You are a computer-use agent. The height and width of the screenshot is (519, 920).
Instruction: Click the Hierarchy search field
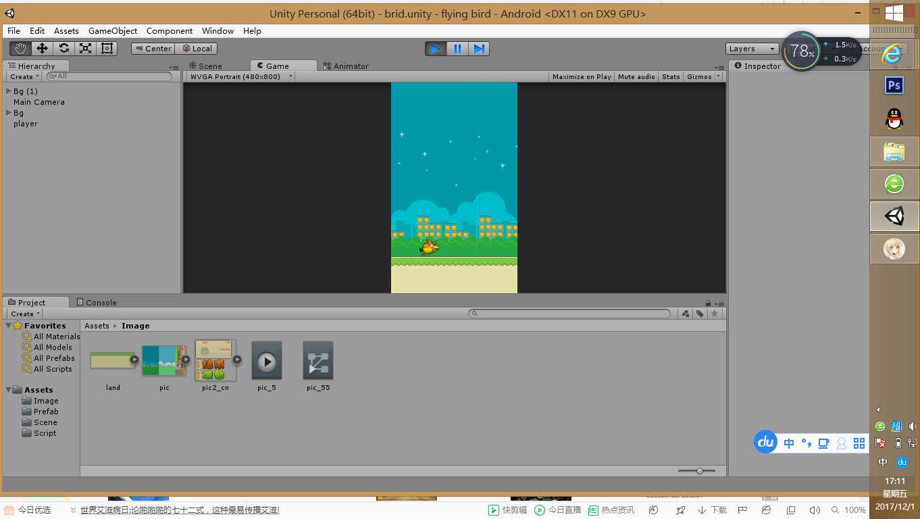109,76
